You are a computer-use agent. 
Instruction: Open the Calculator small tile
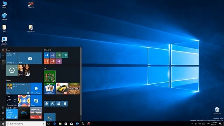coord(65,104)
